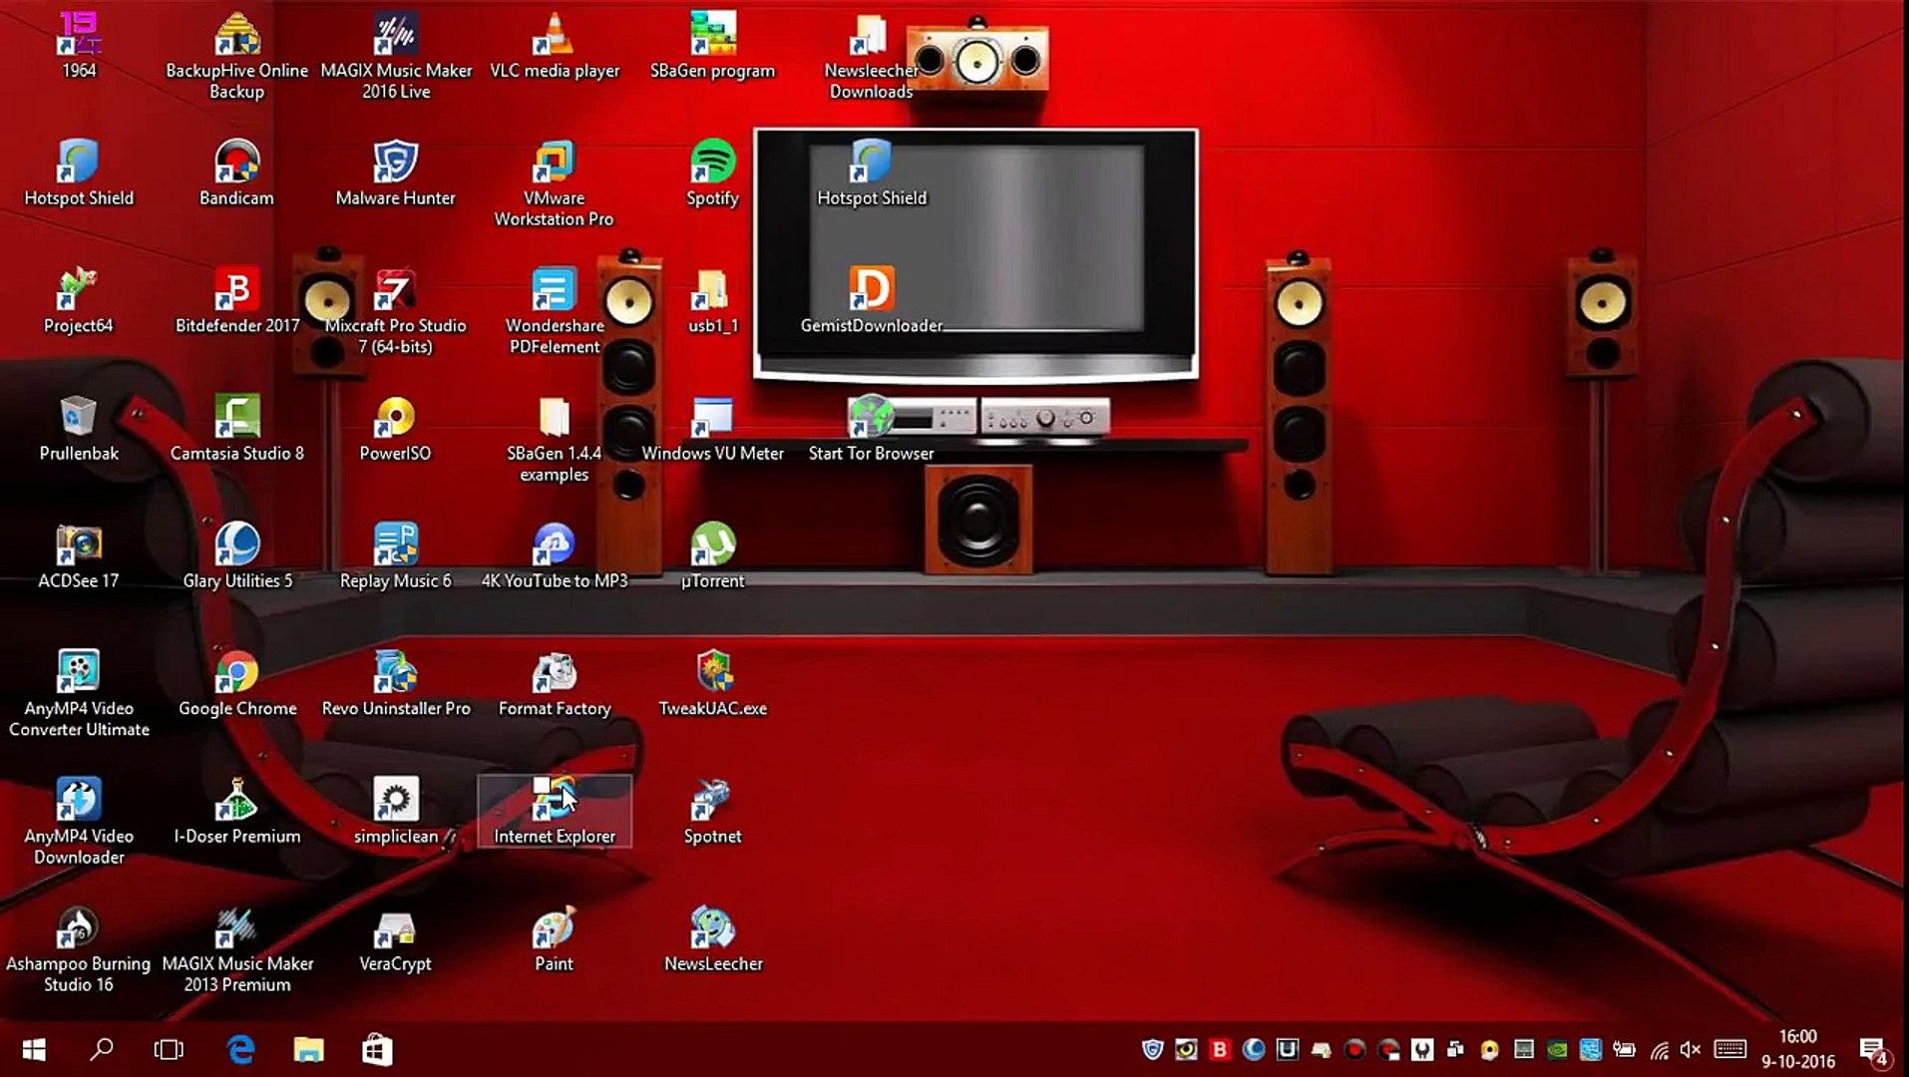The width and height of the screenshot is (1909, 1077).
Task: Open the Action Center notifications icon
Action: click(1873, 1049)
